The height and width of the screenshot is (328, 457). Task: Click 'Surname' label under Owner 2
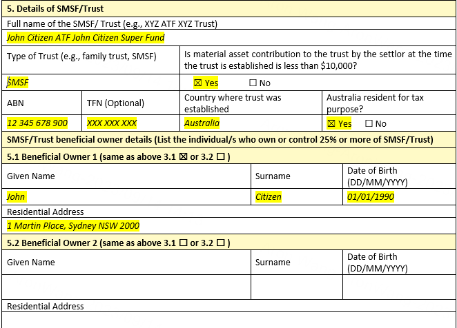[273, 263]
